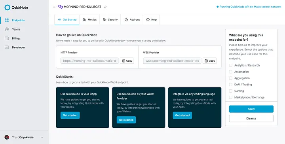The width and height of the screenshot is (285, 144).
Task: Click the HTTP Provider URL field
Action: pos(89,61)
